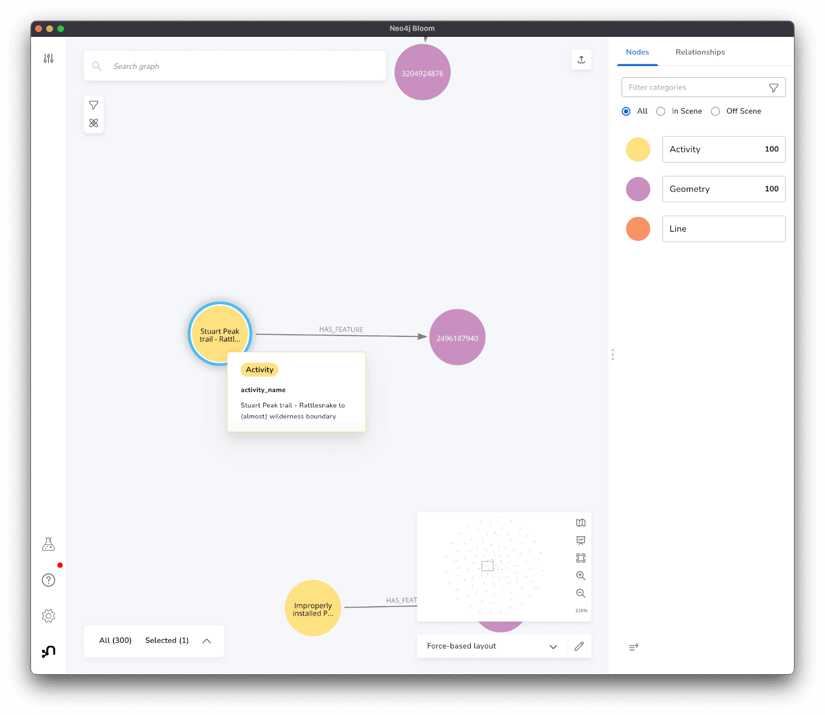Open the Nodes tab

click(x=637, y=52)
